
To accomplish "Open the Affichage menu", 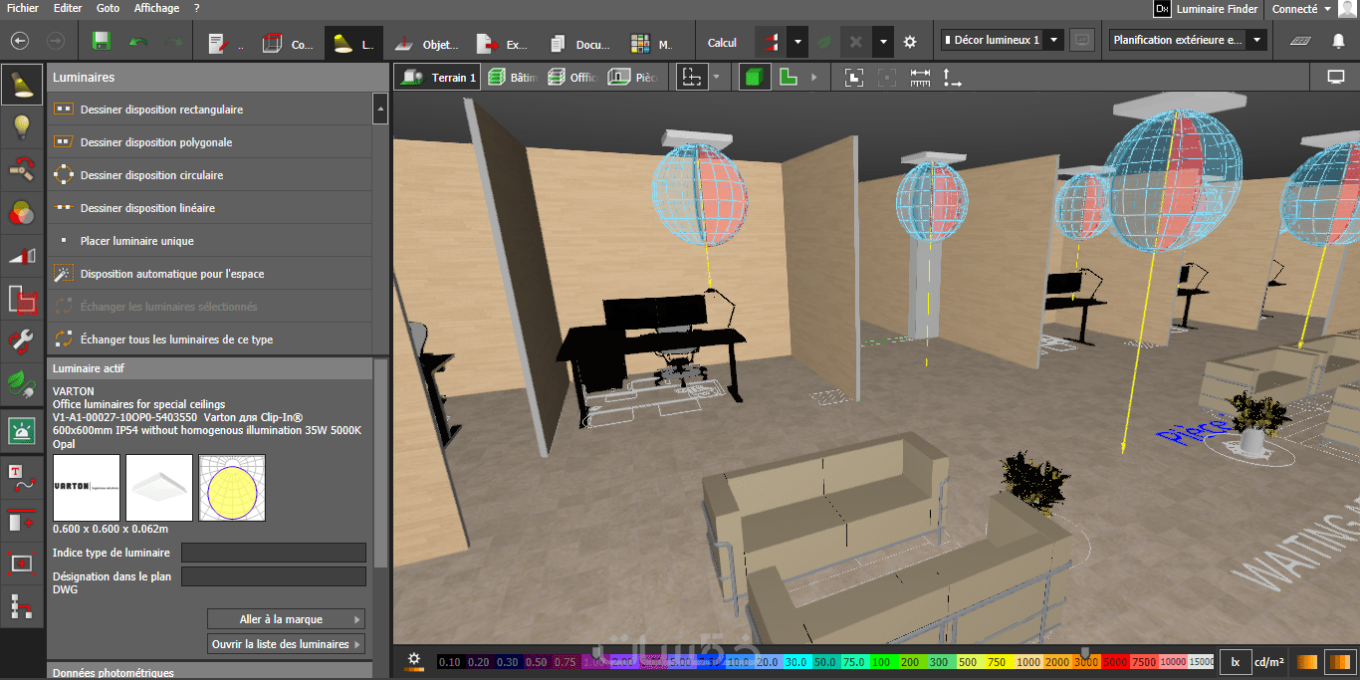I will 156,8.
